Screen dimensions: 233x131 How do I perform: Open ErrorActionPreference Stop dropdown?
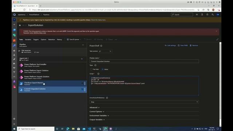pos(144,102)
